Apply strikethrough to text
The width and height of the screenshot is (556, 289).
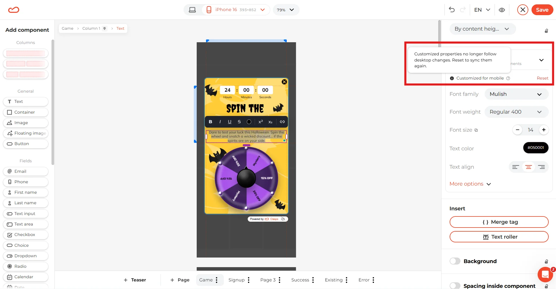pos(239,122)
